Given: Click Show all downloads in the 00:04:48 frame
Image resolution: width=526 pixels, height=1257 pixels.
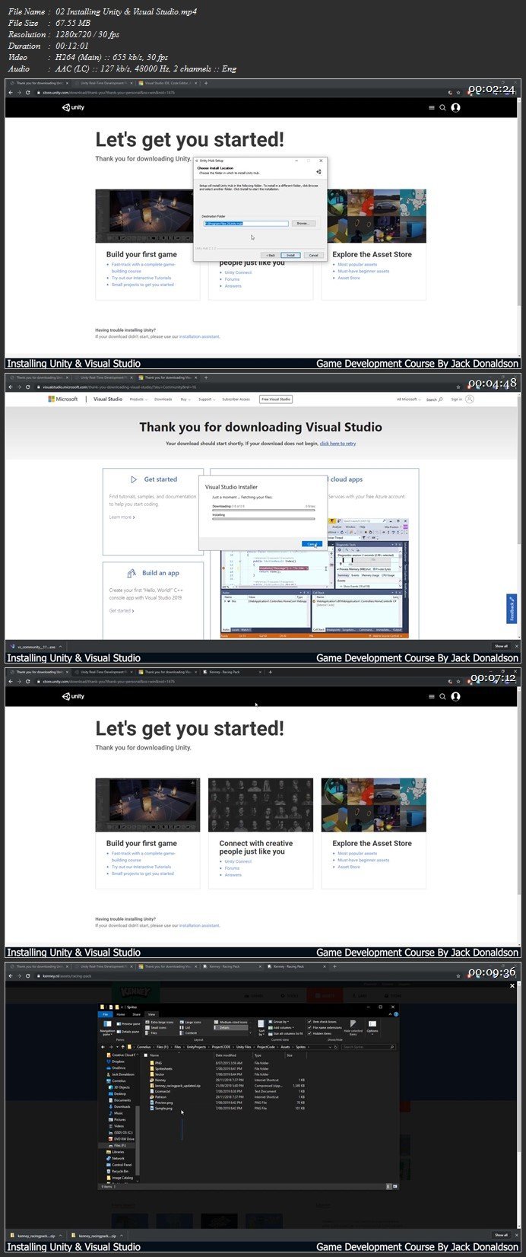Looking at the screenshot, I should coord(501,646).
